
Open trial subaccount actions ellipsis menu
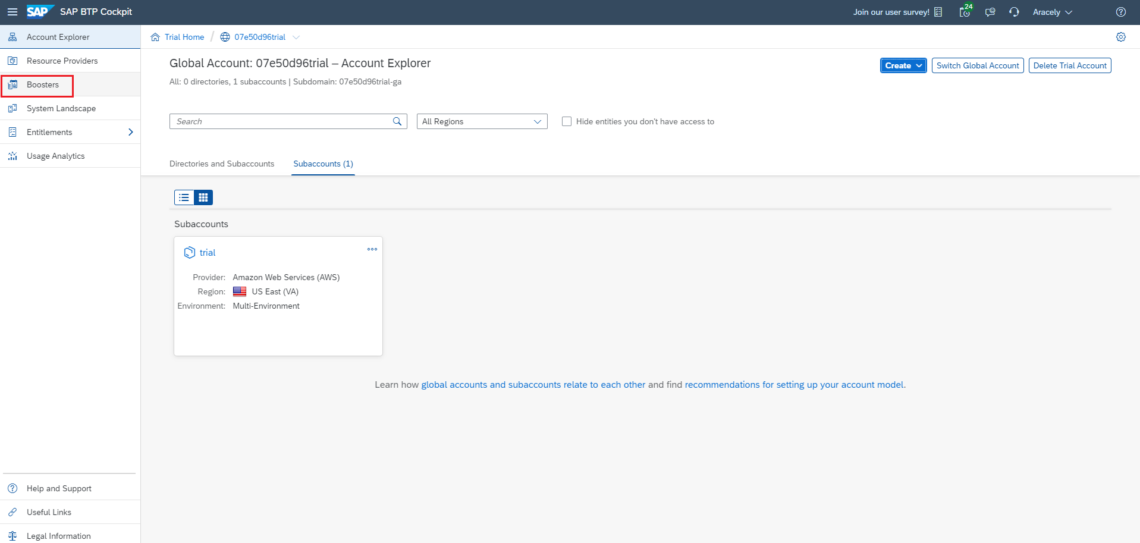[x=372, y=249]
